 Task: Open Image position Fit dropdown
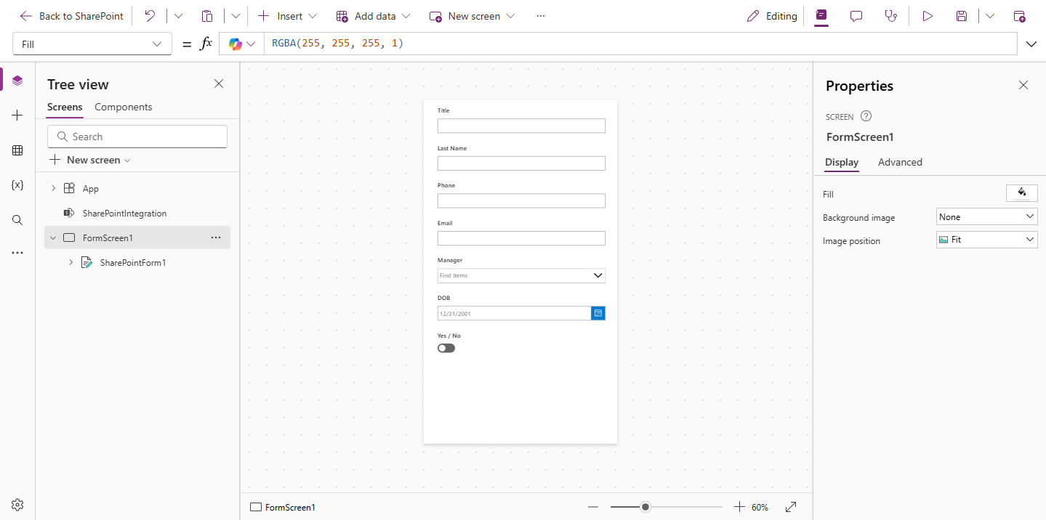987,240
